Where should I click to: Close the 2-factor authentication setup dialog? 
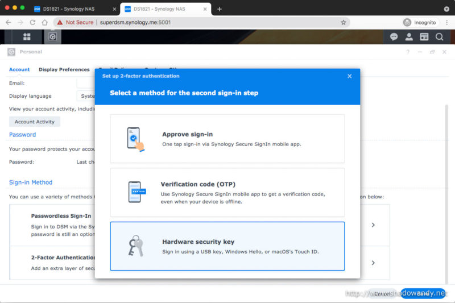pyautogui.click(x=349, y=76)
